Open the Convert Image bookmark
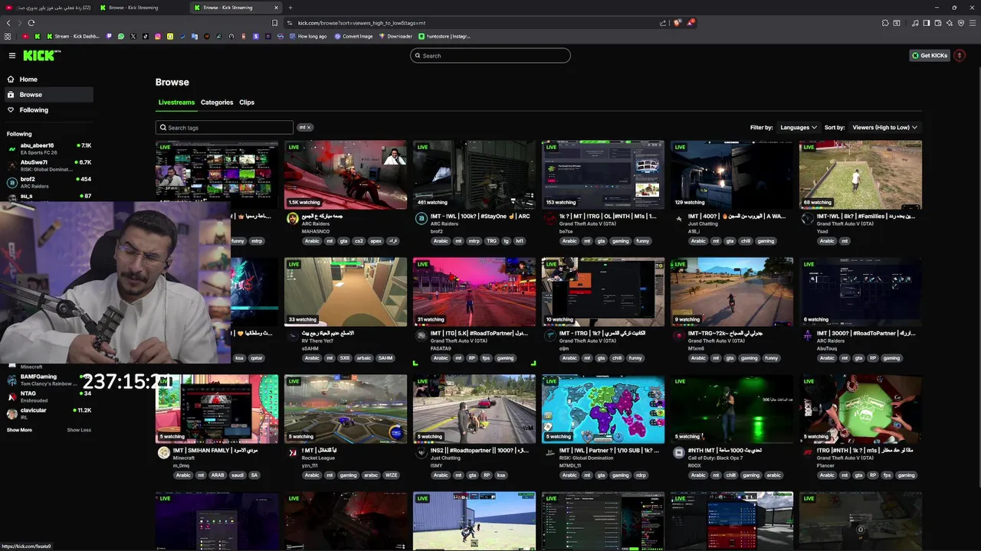The width and height of the screenshot is (981, 551). [x=353, y=36]
